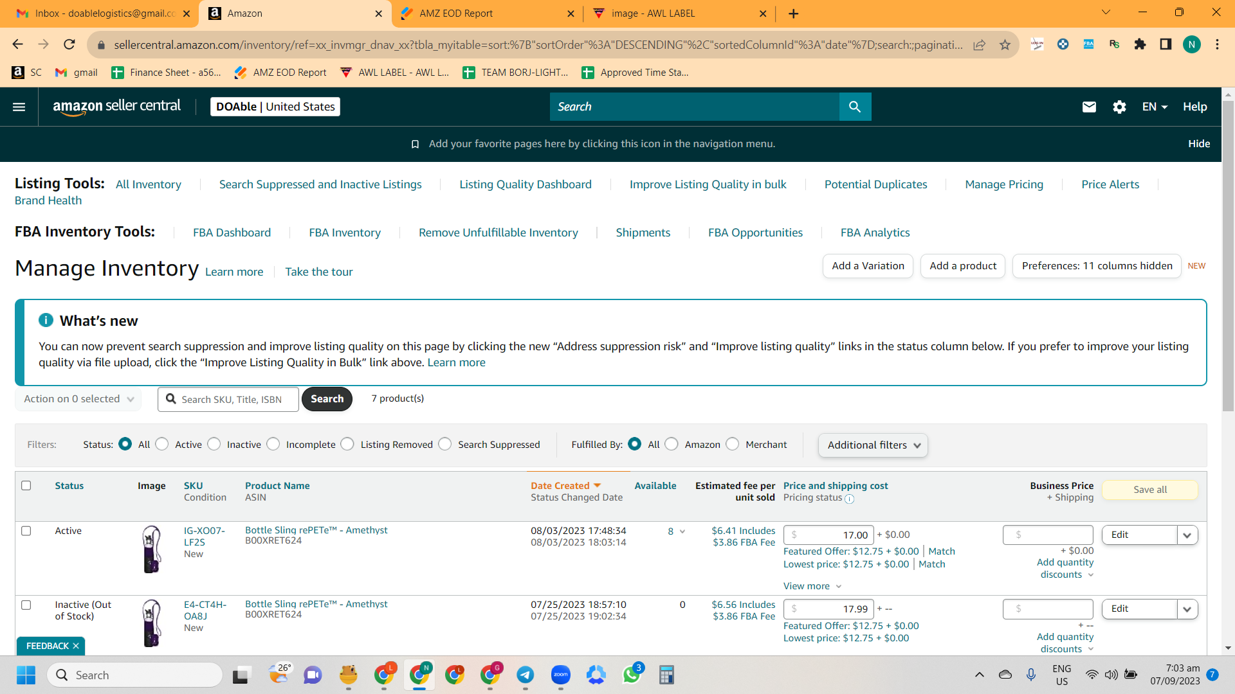Screen dimensions: 1235x694
Task: Check the box for SKU E4-CT4H-OA8J row
Action: pyautogui.click(x=26, y=605)
